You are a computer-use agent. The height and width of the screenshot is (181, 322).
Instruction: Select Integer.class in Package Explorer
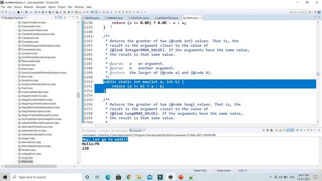tap(28, 138)
